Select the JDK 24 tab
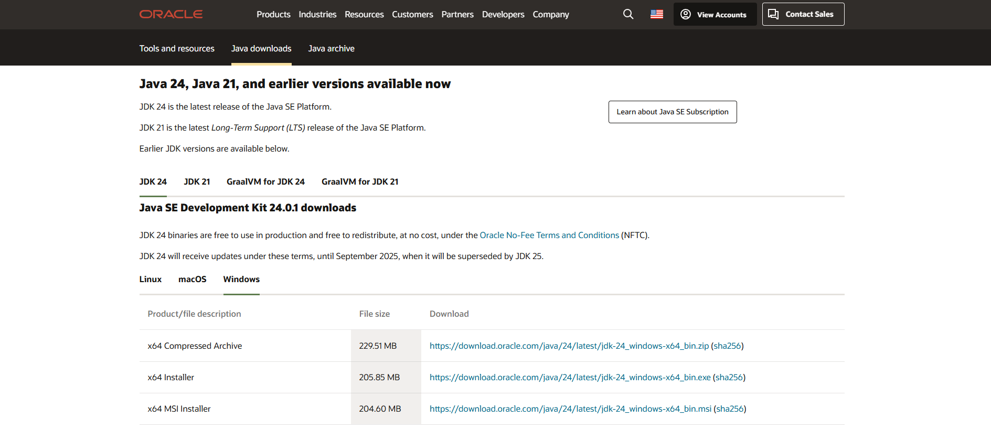This screenshot has width=991, height=429. (x=153, y=181)
